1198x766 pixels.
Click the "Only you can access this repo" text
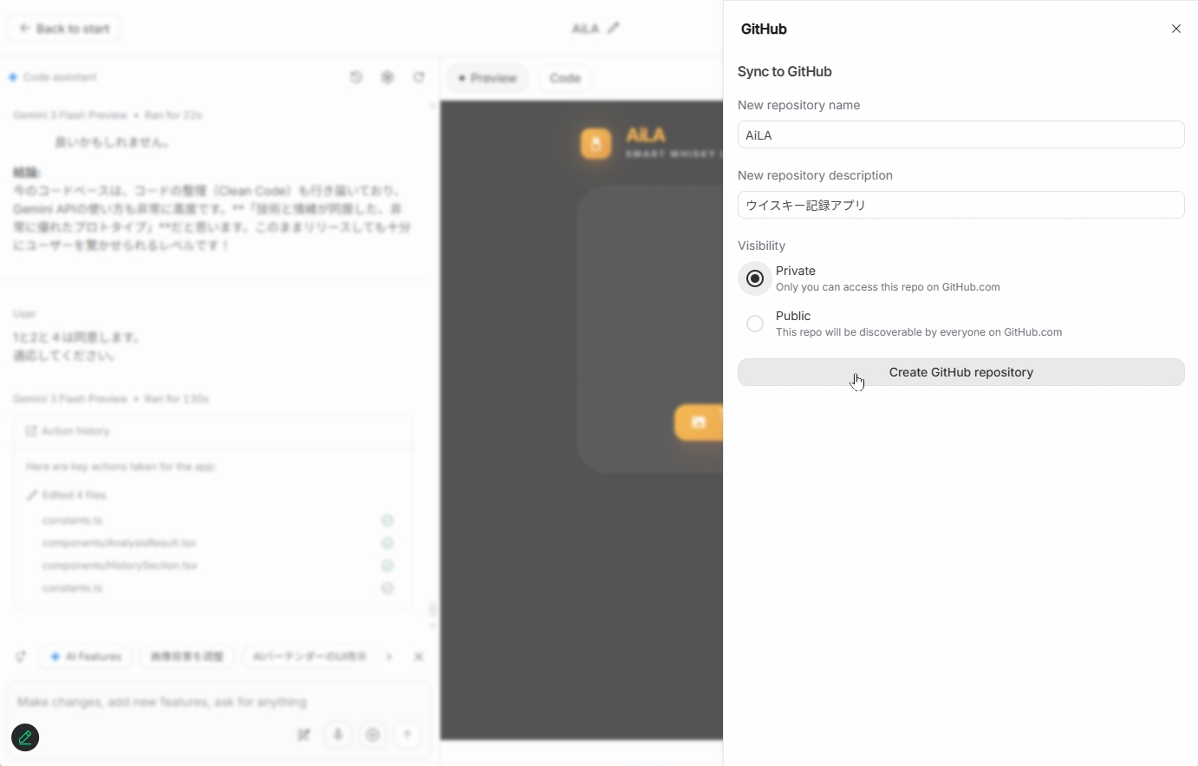[x=888, y=287]
